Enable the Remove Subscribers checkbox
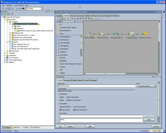 pos(67,100)
